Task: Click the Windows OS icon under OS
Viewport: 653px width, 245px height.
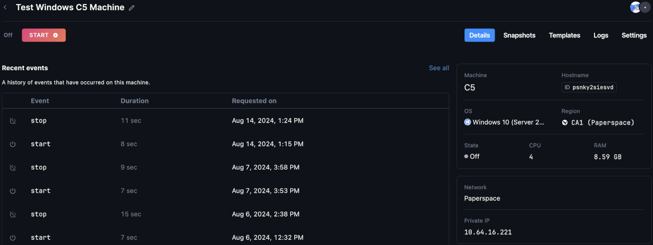Action: tap(467, 122)
